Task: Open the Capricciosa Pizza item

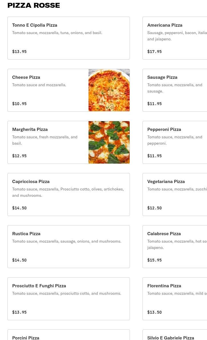Action: coord(69,194)
